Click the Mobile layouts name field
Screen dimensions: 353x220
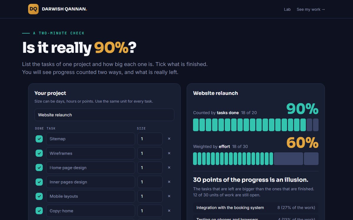tap(91, 196)
